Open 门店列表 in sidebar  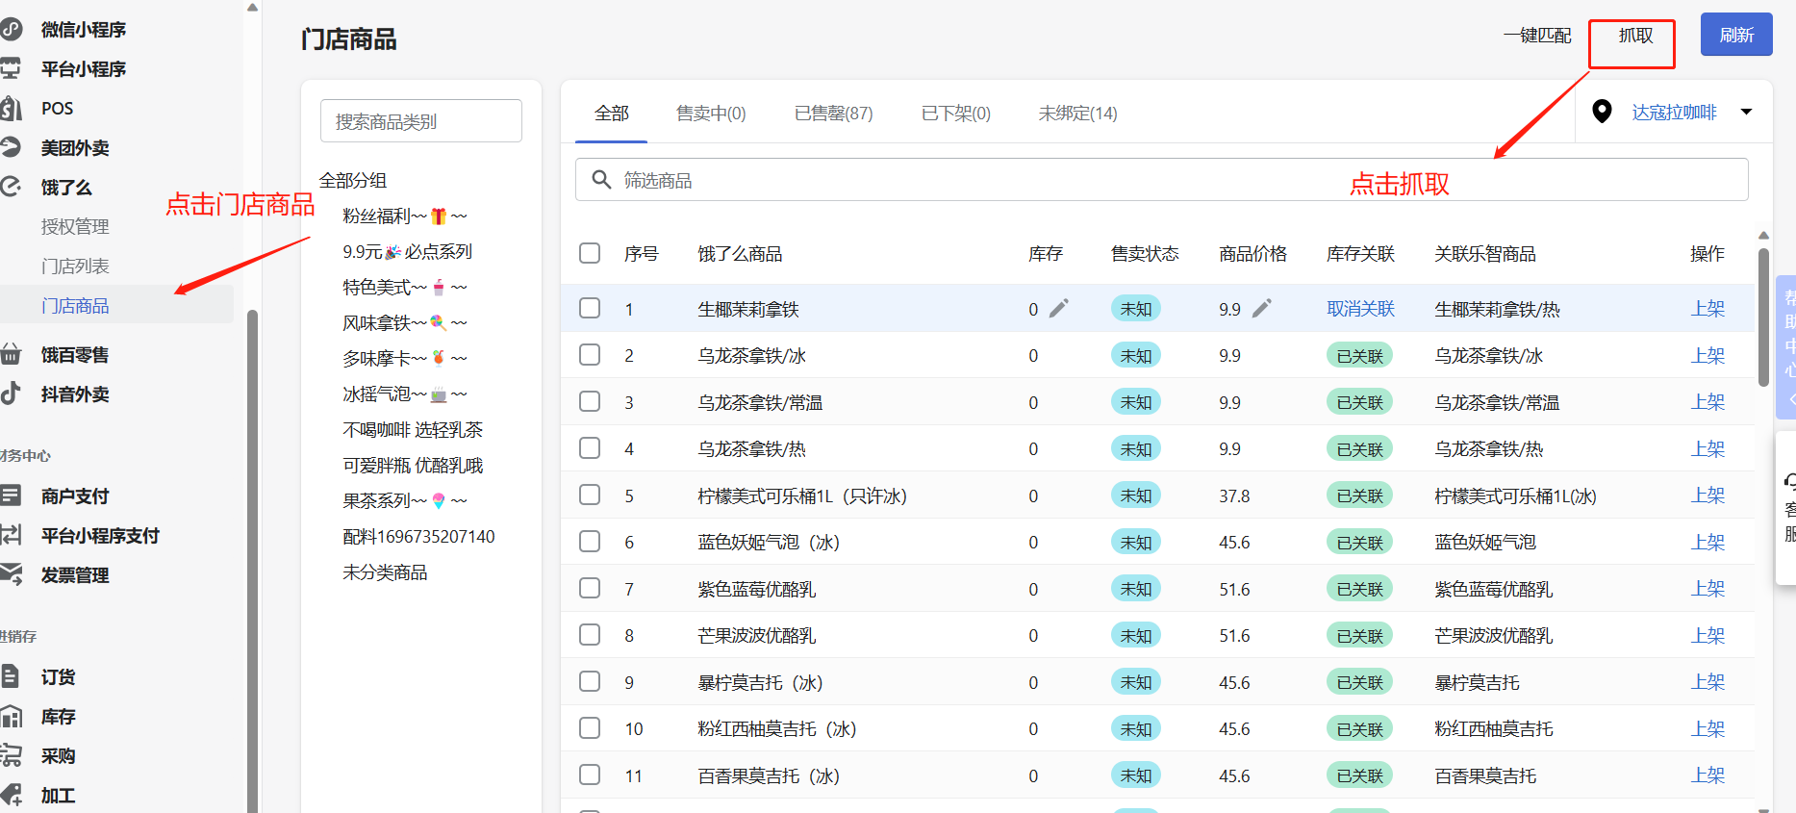tap(75, 266)
